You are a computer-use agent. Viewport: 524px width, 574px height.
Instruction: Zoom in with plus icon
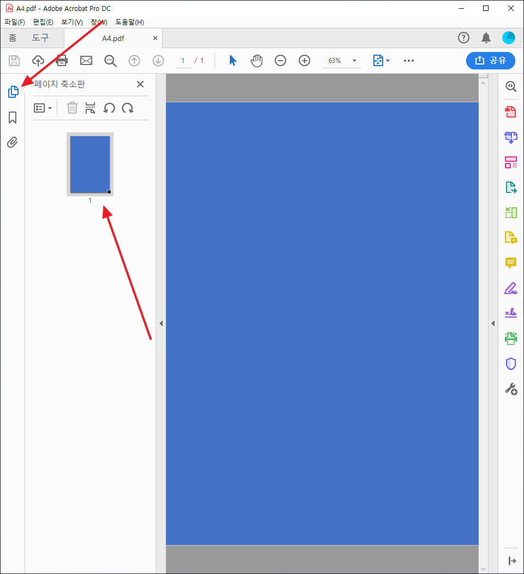[305, 60]
